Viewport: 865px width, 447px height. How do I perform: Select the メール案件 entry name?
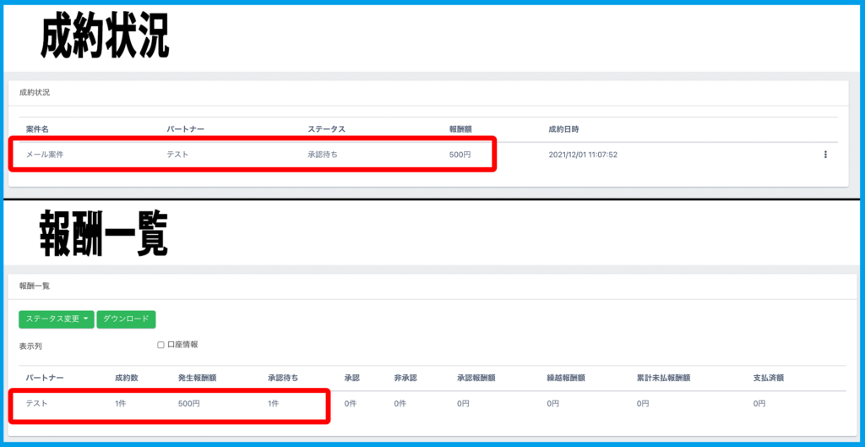(45, 155)
